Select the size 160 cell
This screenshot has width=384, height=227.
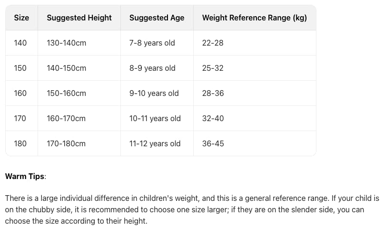(x=20, y=94)
